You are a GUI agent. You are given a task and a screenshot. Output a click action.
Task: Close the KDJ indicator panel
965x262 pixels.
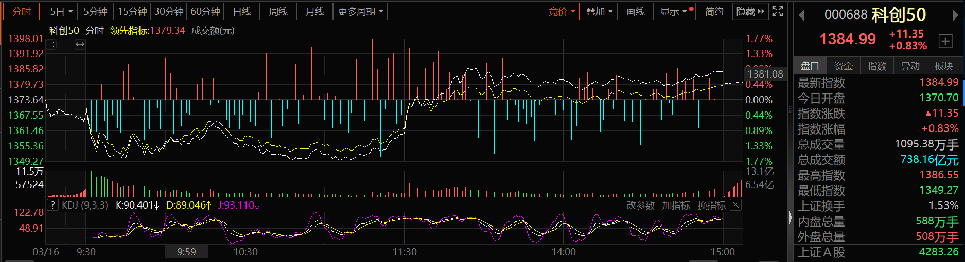pyautogui.click(x=736, y=205)
